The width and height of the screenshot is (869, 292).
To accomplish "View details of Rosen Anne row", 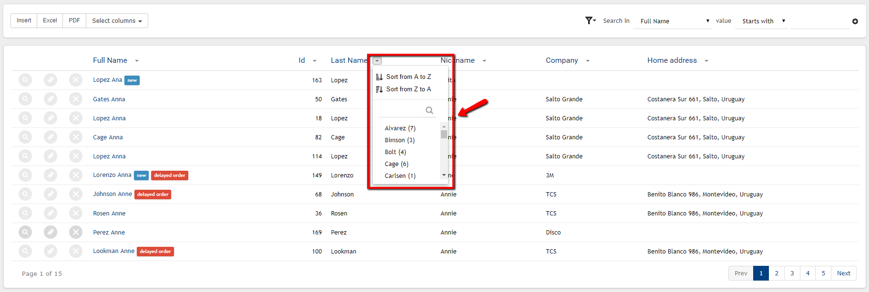I will tap(25, 213).
